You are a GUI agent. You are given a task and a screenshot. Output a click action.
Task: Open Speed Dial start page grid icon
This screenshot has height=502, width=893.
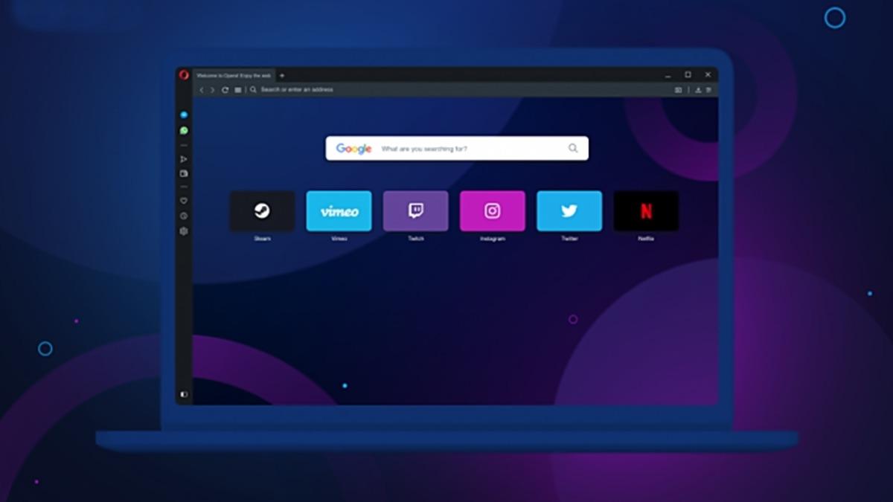coord(237,90)
